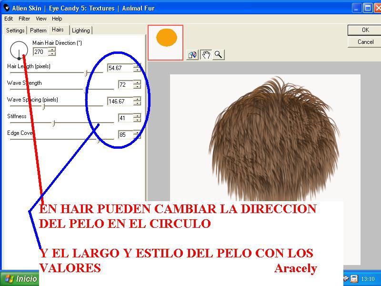Click the Wave Strength spinner arrows
The height and width of the screenshot is (286, 381).
click(137, 85)
